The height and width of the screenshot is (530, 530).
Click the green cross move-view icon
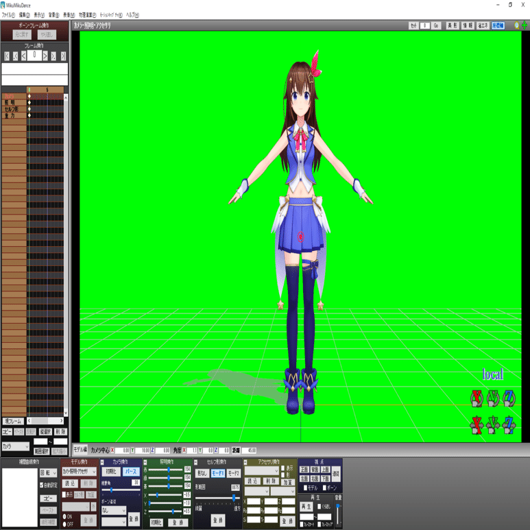point(525,25)
